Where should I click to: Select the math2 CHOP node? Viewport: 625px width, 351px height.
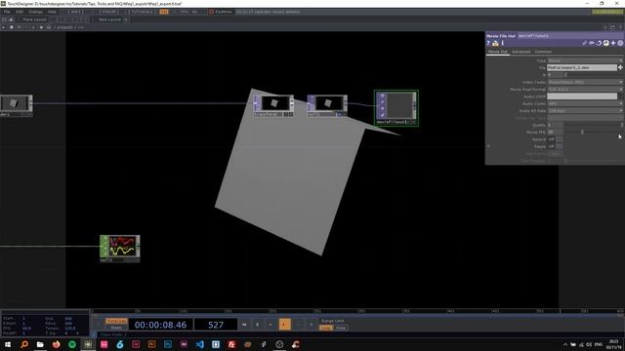click(120, 249)
